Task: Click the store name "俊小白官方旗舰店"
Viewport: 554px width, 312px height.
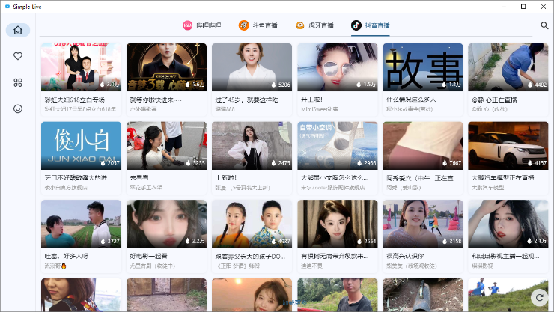Action: (66, 188)
